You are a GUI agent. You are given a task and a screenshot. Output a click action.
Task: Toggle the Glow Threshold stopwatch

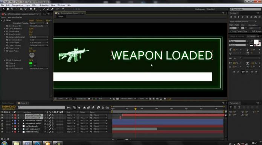coord(7,29)
